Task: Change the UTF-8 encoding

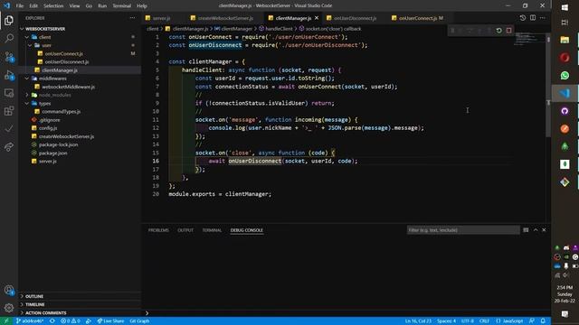Action: 467,321
